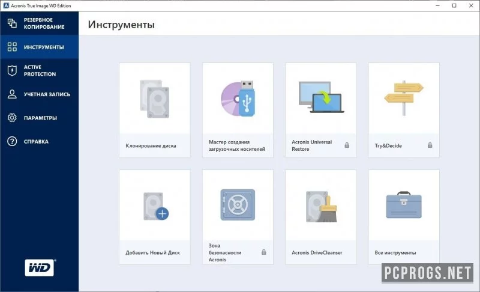Click the all tools toolbox icon
Image resolution: width=480 pixels, height=292 pixels.
[x=404, y=205]
